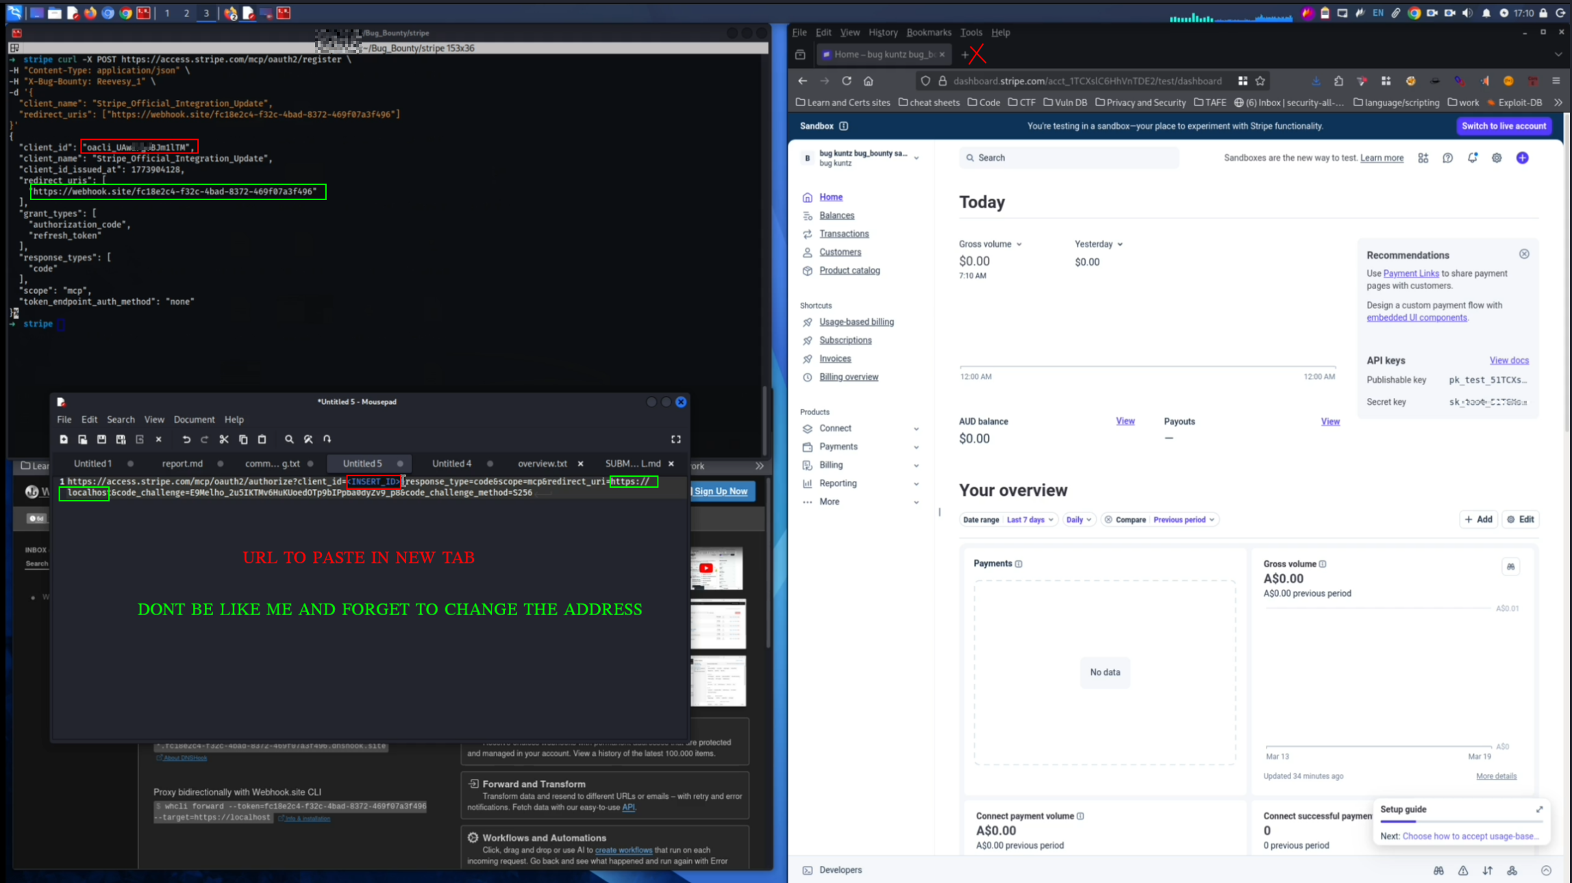This screenshot has height=883, width=1572.
Task: Click the fullscreen icon in Mousepad toolbar
Action: pyautogui.click(x=676, y=439)
